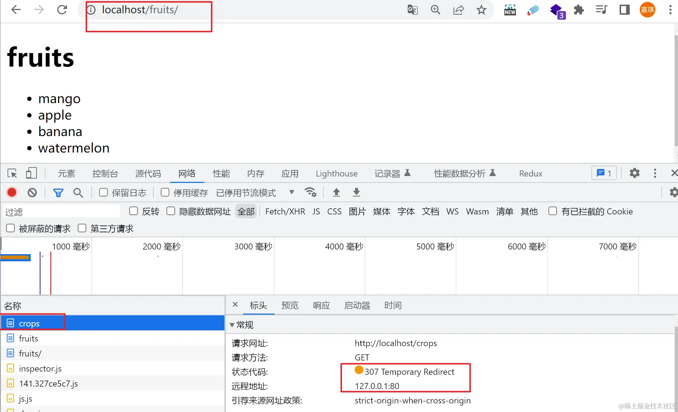Open the 时间 tab of the request
The width and height of the screenshot is (678, 412).
[393, 305]
